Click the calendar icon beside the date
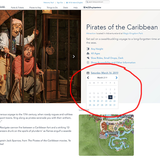Screen dimensions: 160x161 coord(88,73)
